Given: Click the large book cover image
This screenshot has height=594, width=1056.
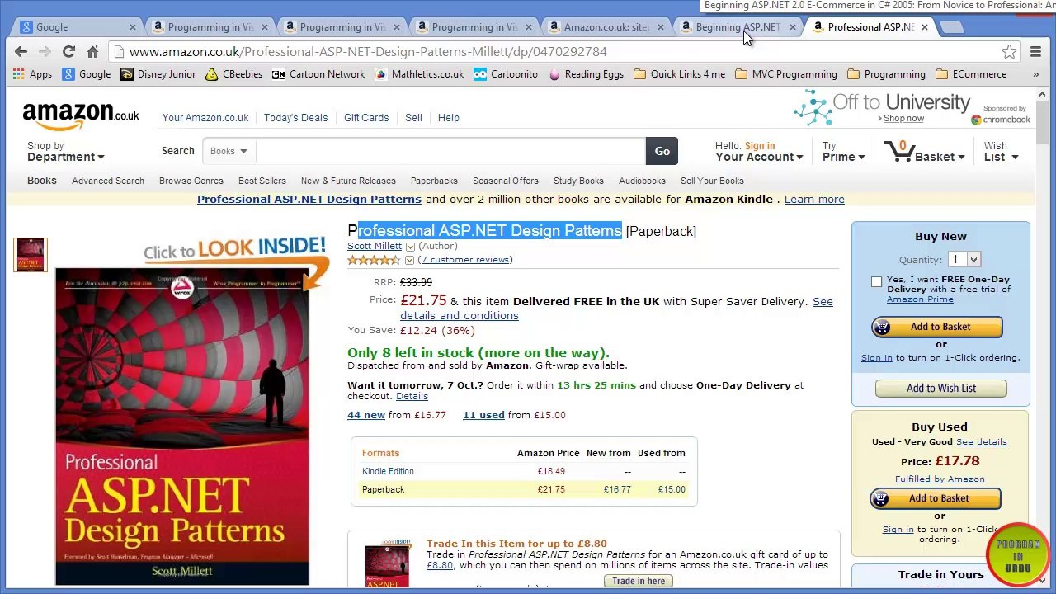Looking at the screenshot, I should 182,427.
